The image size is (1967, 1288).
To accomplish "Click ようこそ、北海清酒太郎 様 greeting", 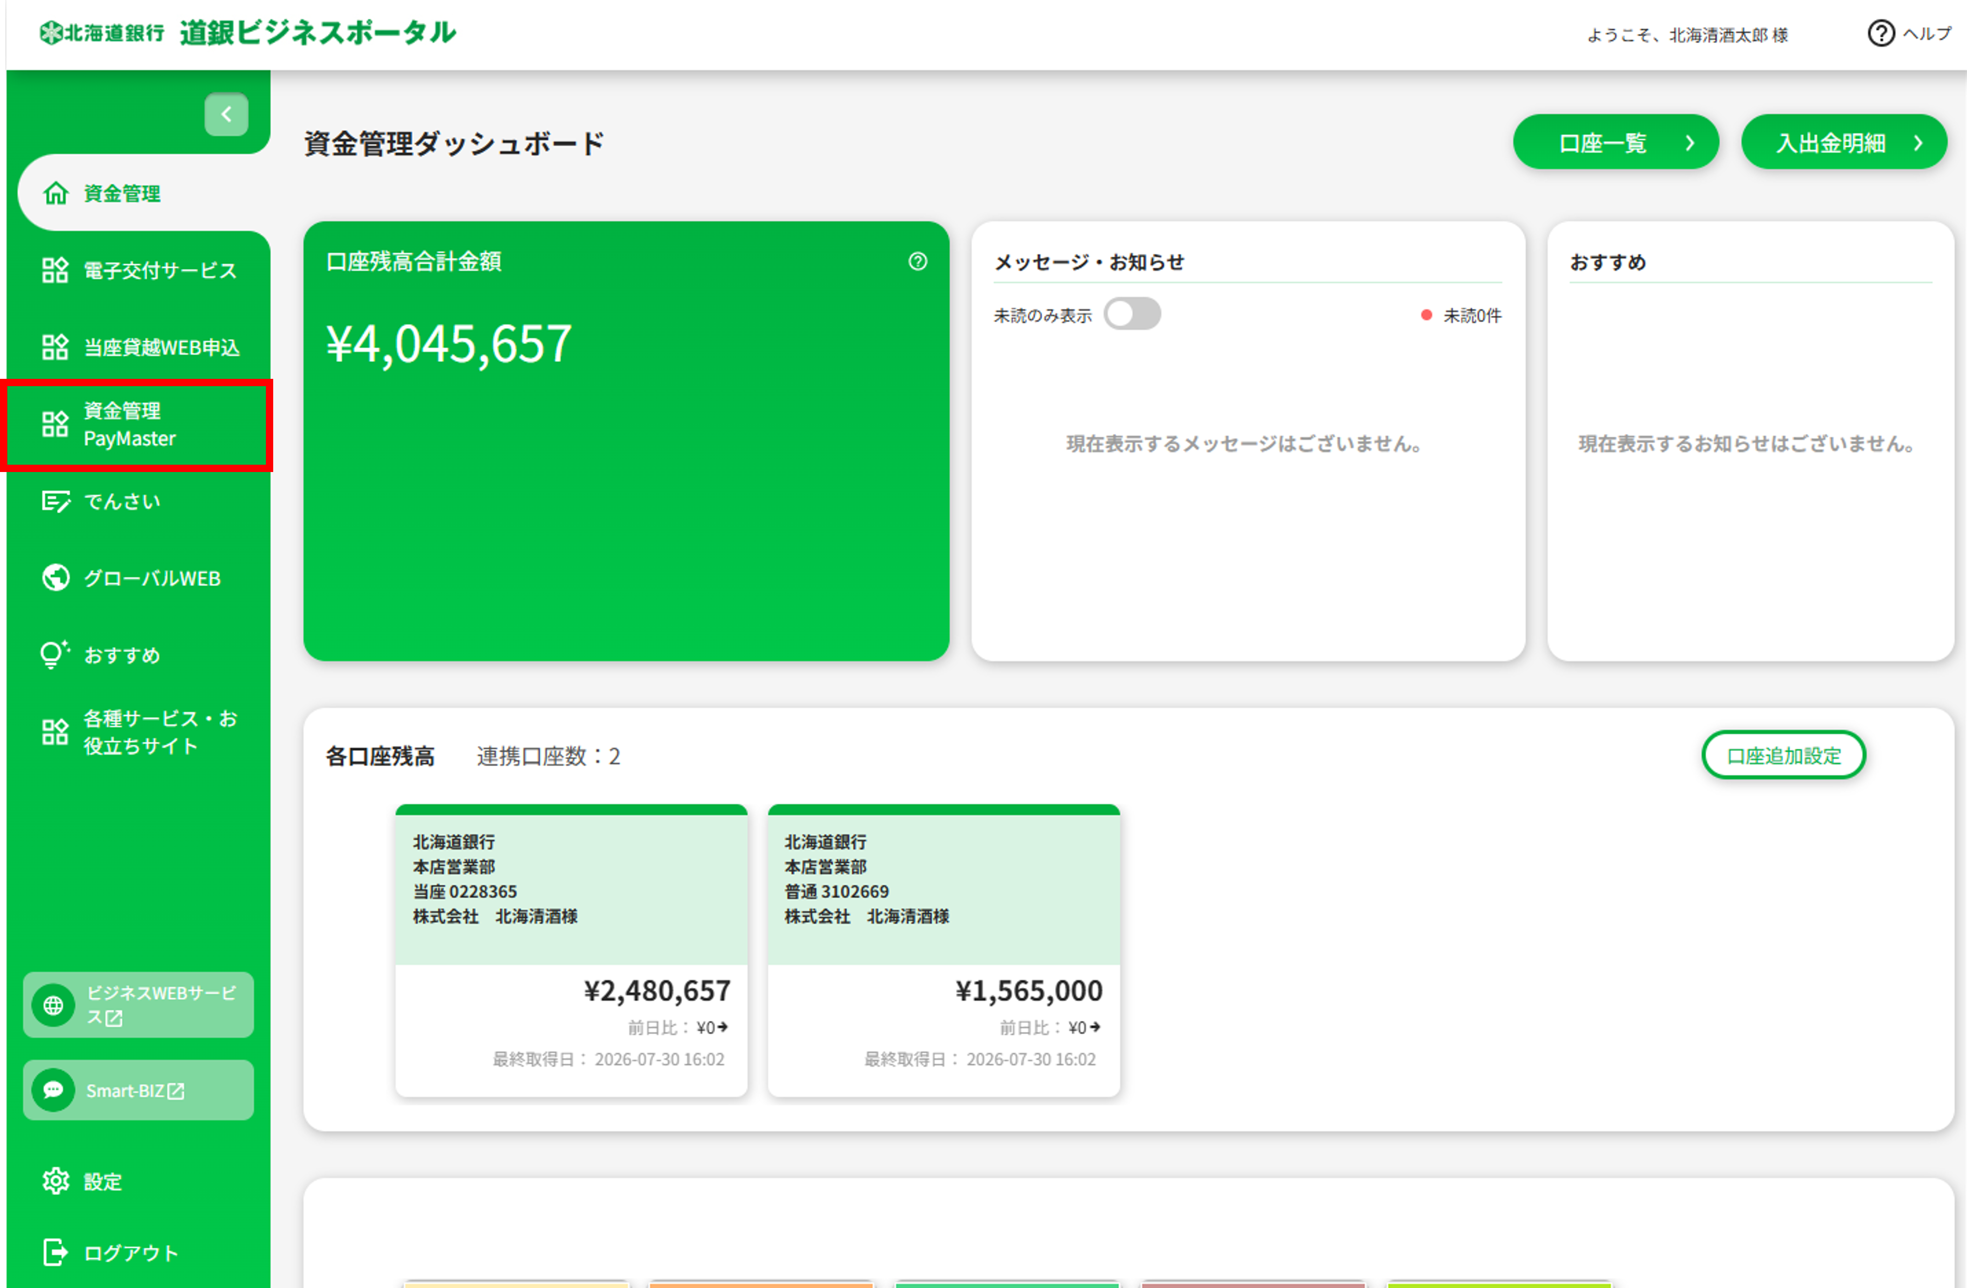I will 1687,35.
